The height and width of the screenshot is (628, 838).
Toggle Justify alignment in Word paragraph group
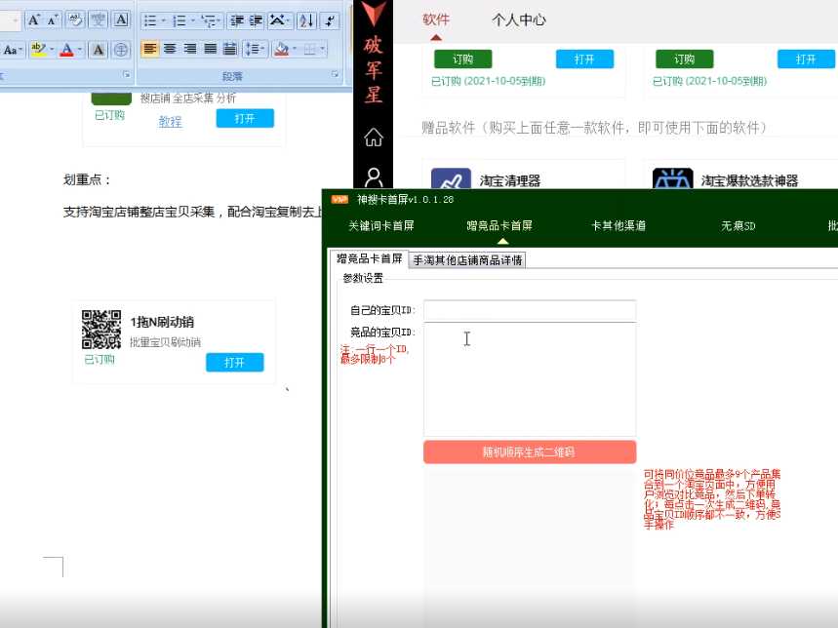click(210, 49)
